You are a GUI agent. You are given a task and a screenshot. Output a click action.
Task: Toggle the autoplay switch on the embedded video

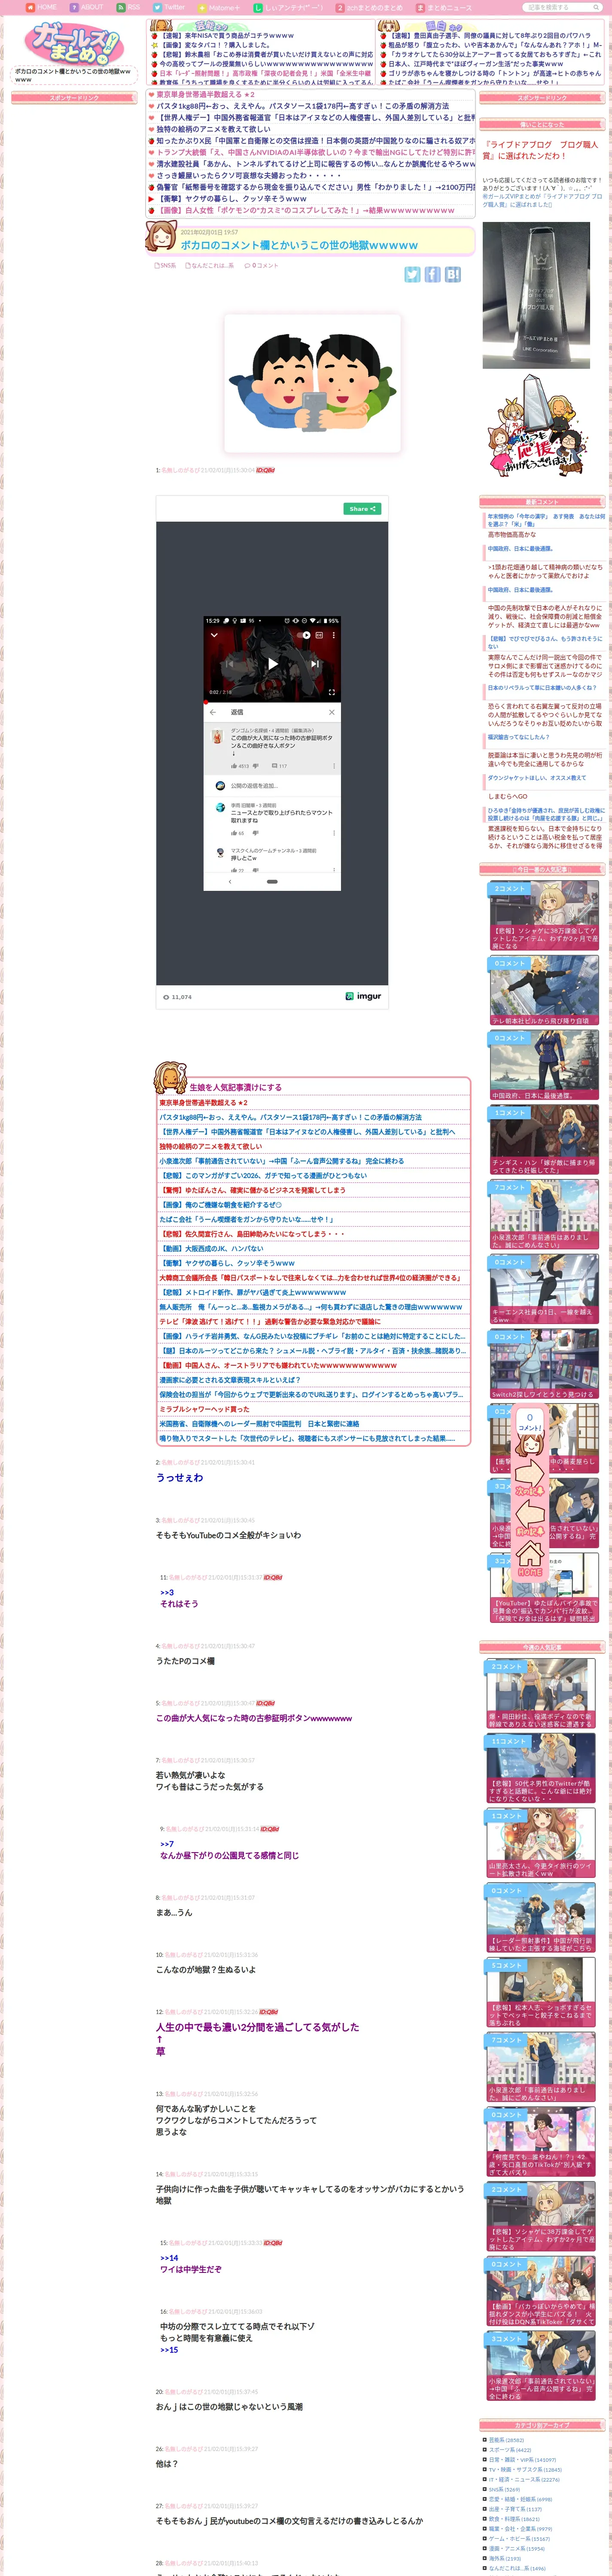point(303,634)
